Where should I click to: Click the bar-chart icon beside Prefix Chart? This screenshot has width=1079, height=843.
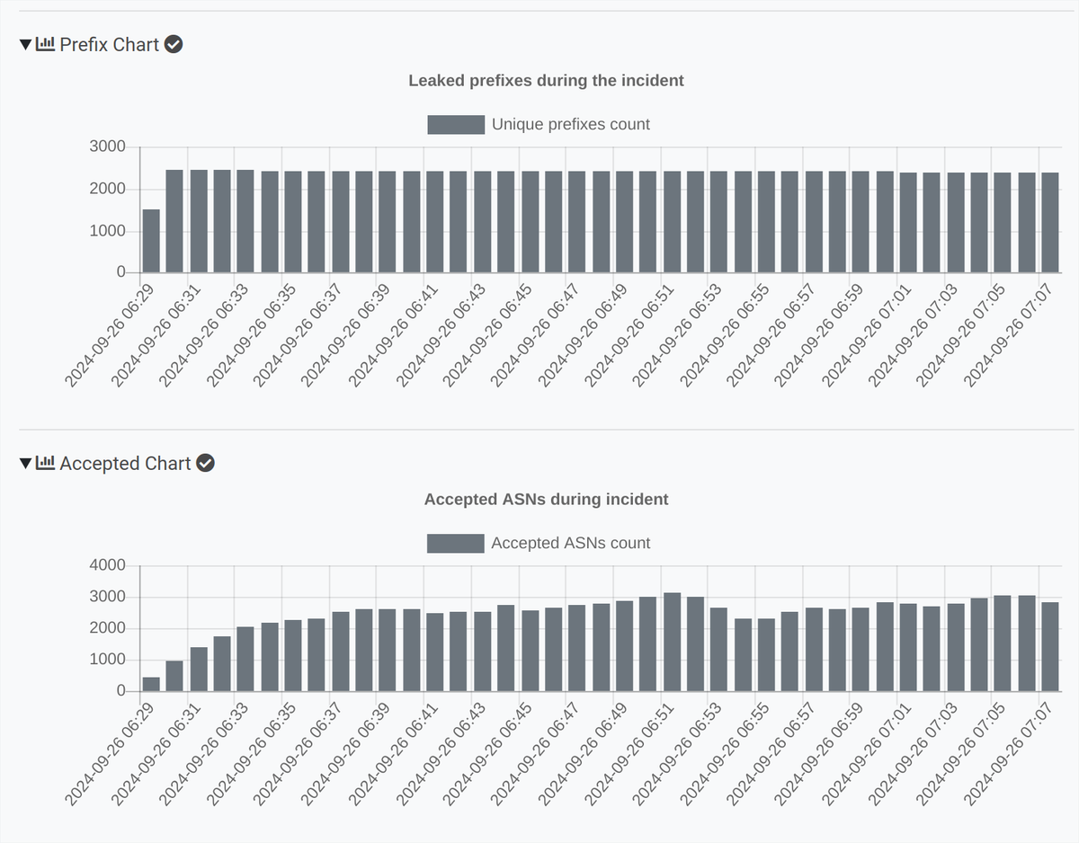pos(45,44)
